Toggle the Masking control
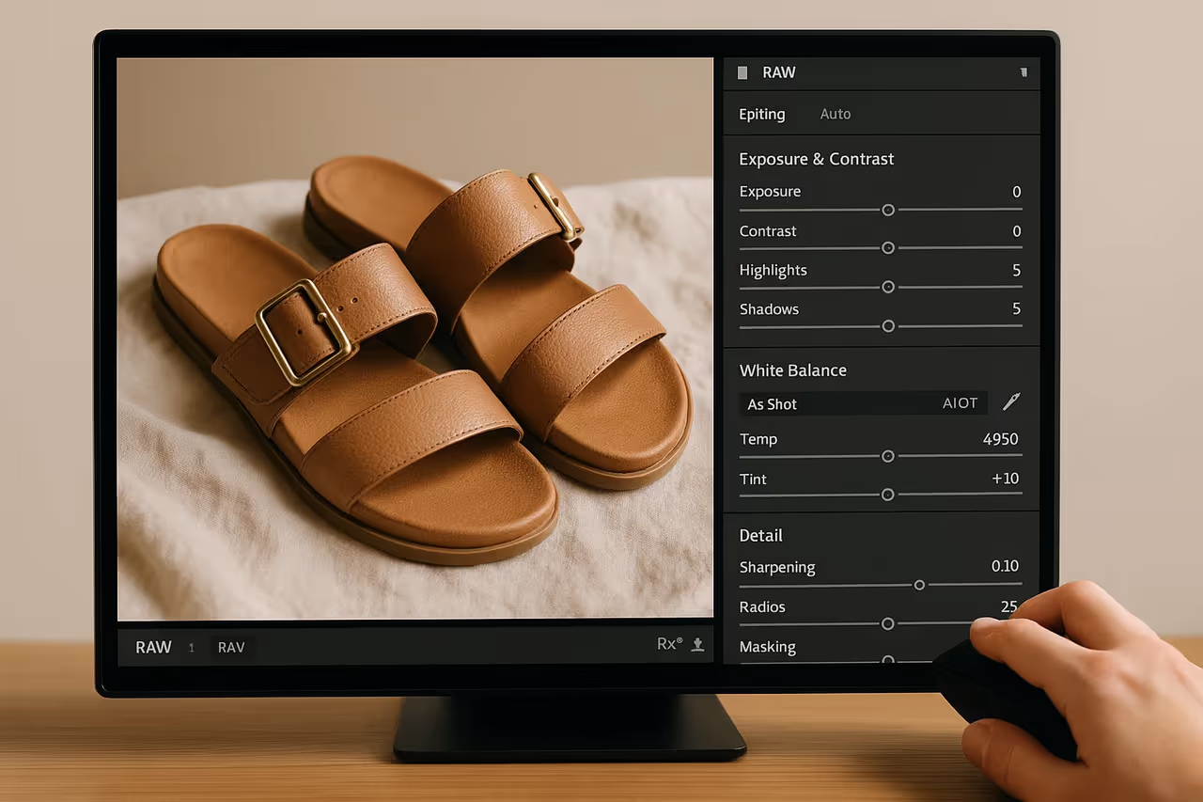 767,647
